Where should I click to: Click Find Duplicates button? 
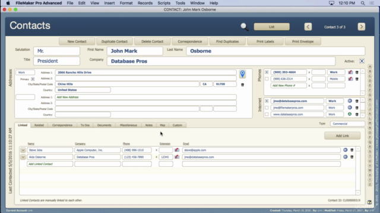click(227, 41)
